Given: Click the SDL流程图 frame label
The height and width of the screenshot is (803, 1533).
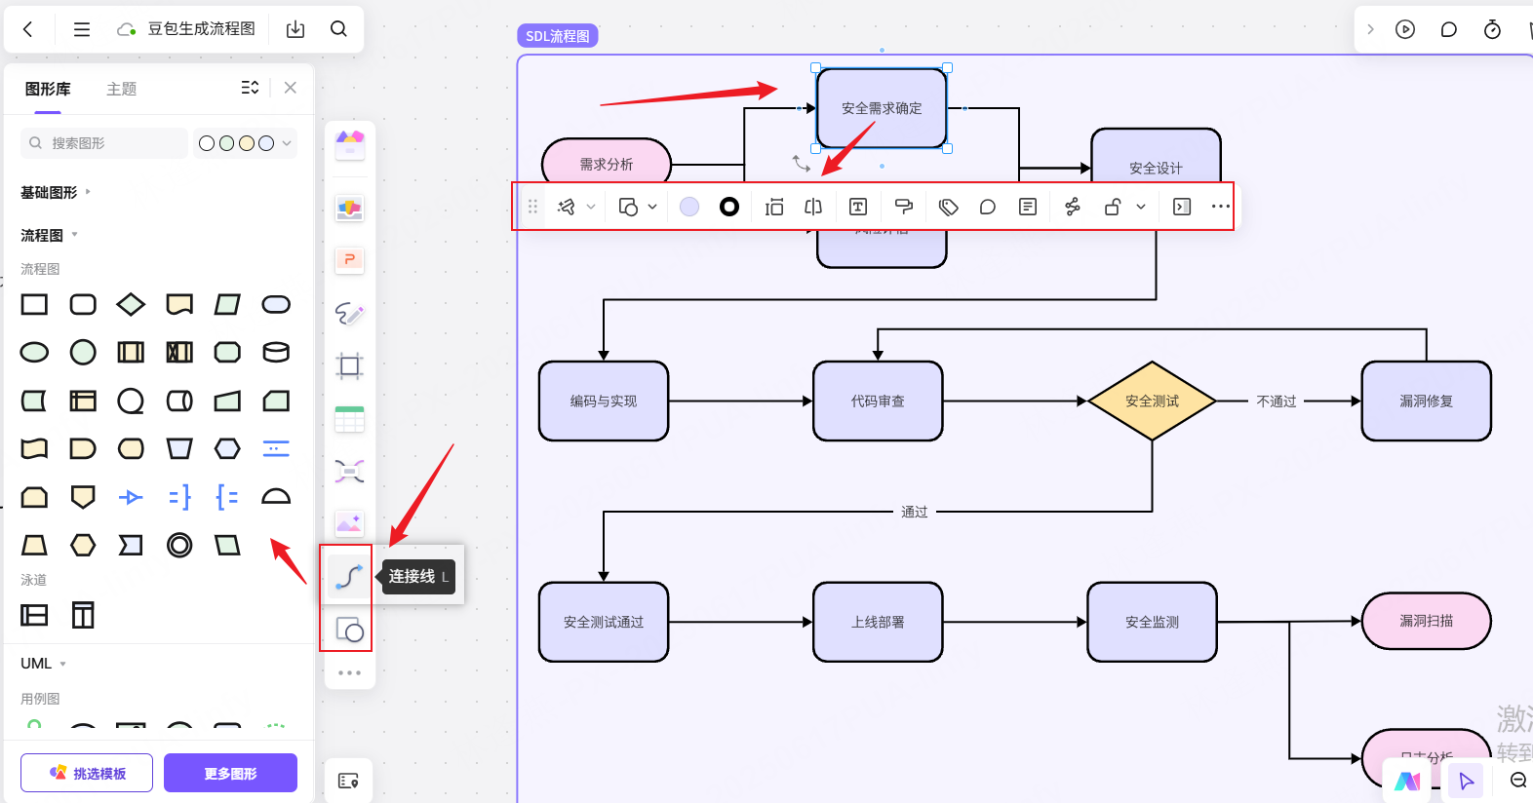Looking at the screenshot, I should (x=558, y=36).
